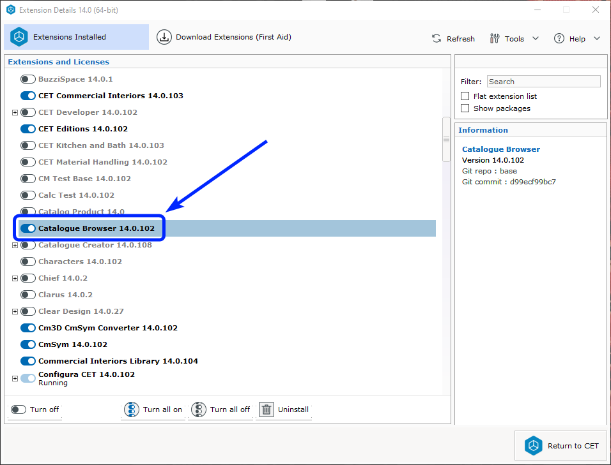
Task: Check the Show packages checkbox
Action: pyautogui.click(x=465, y=108)
